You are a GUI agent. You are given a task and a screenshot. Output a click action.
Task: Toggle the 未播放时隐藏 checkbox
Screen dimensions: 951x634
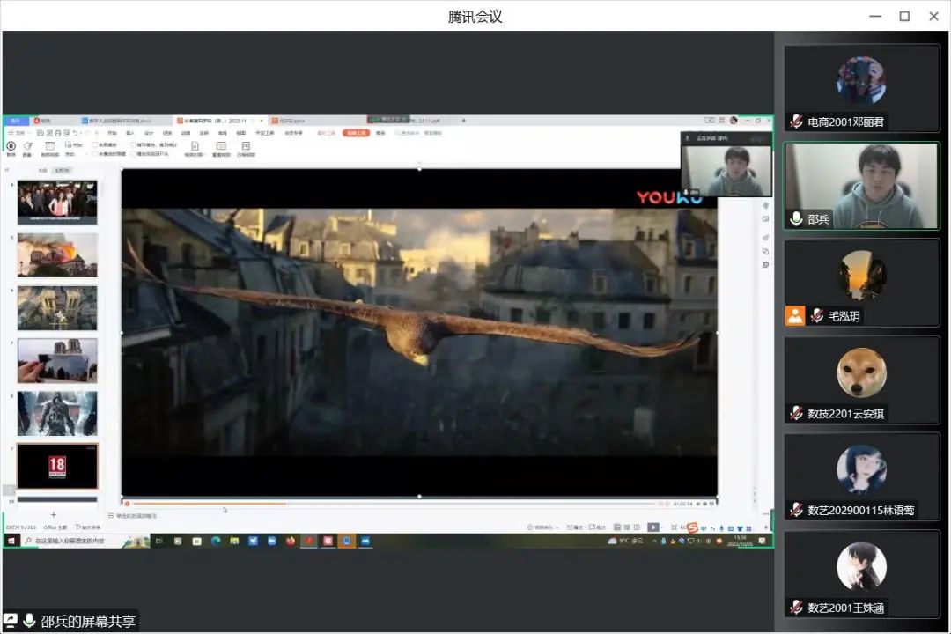(x=96, y=153)
